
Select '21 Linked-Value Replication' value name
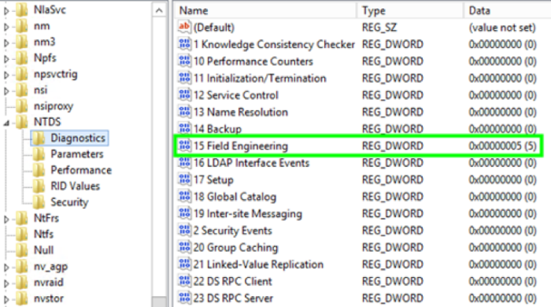point(258,264)
